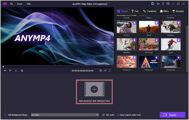Click the Add Background Music label
The width and height of the screenshot is (189, 120).
tap(18, 115)
